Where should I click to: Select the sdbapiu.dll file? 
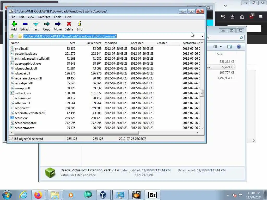(22, 103)
